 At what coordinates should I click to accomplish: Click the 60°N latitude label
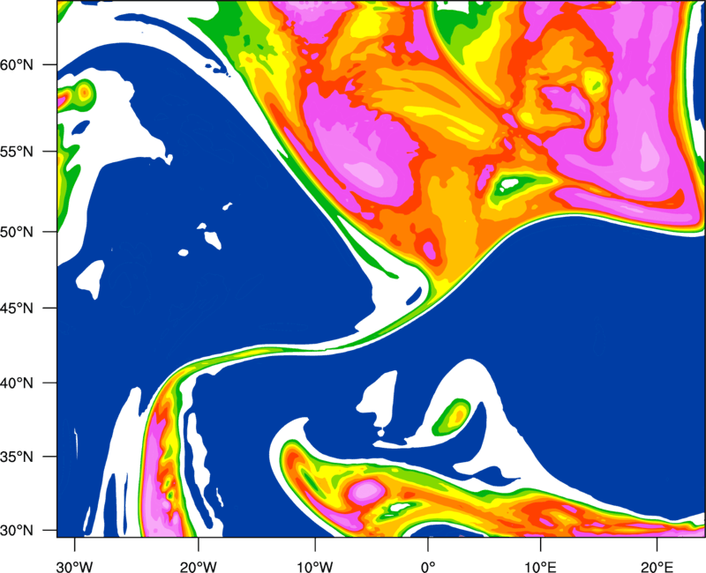(x=17, y=65)
